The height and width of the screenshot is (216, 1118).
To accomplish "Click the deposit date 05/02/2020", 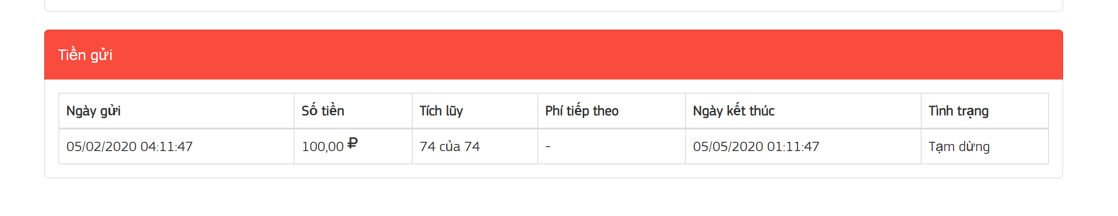I will pyautogui.click(x=102, y=147).
